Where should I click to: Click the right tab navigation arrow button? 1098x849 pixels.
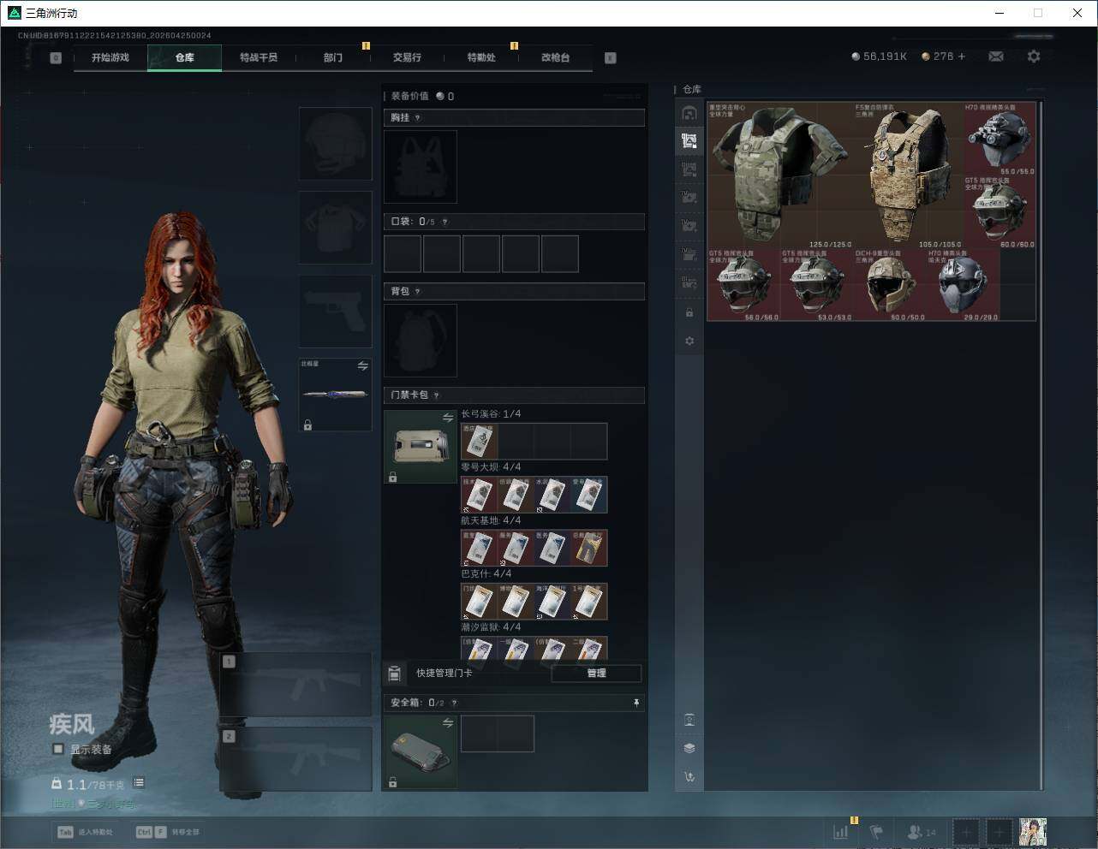611,58
